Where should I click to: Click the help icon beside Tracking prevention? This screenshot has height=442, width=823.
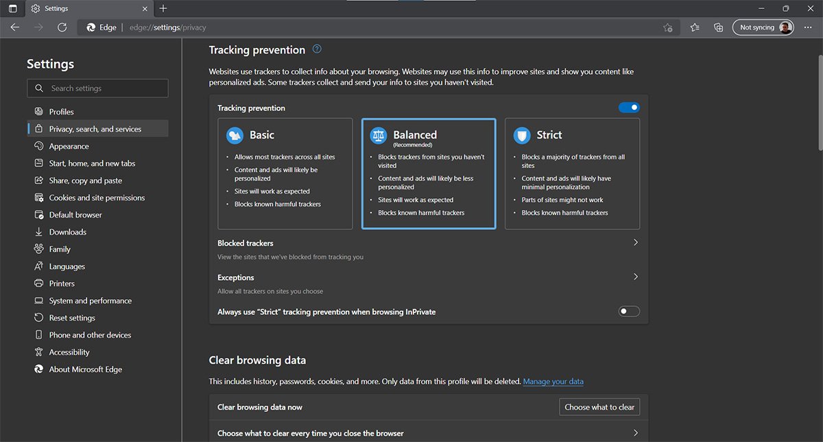(316, 49)
